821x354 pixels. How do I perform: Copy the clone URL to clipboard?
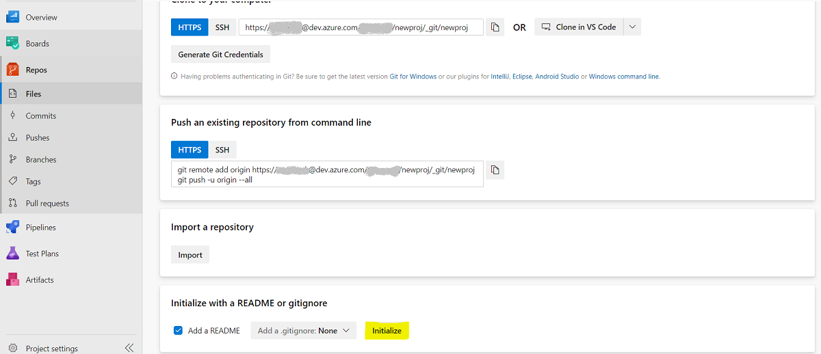click(x=495, y=27)
